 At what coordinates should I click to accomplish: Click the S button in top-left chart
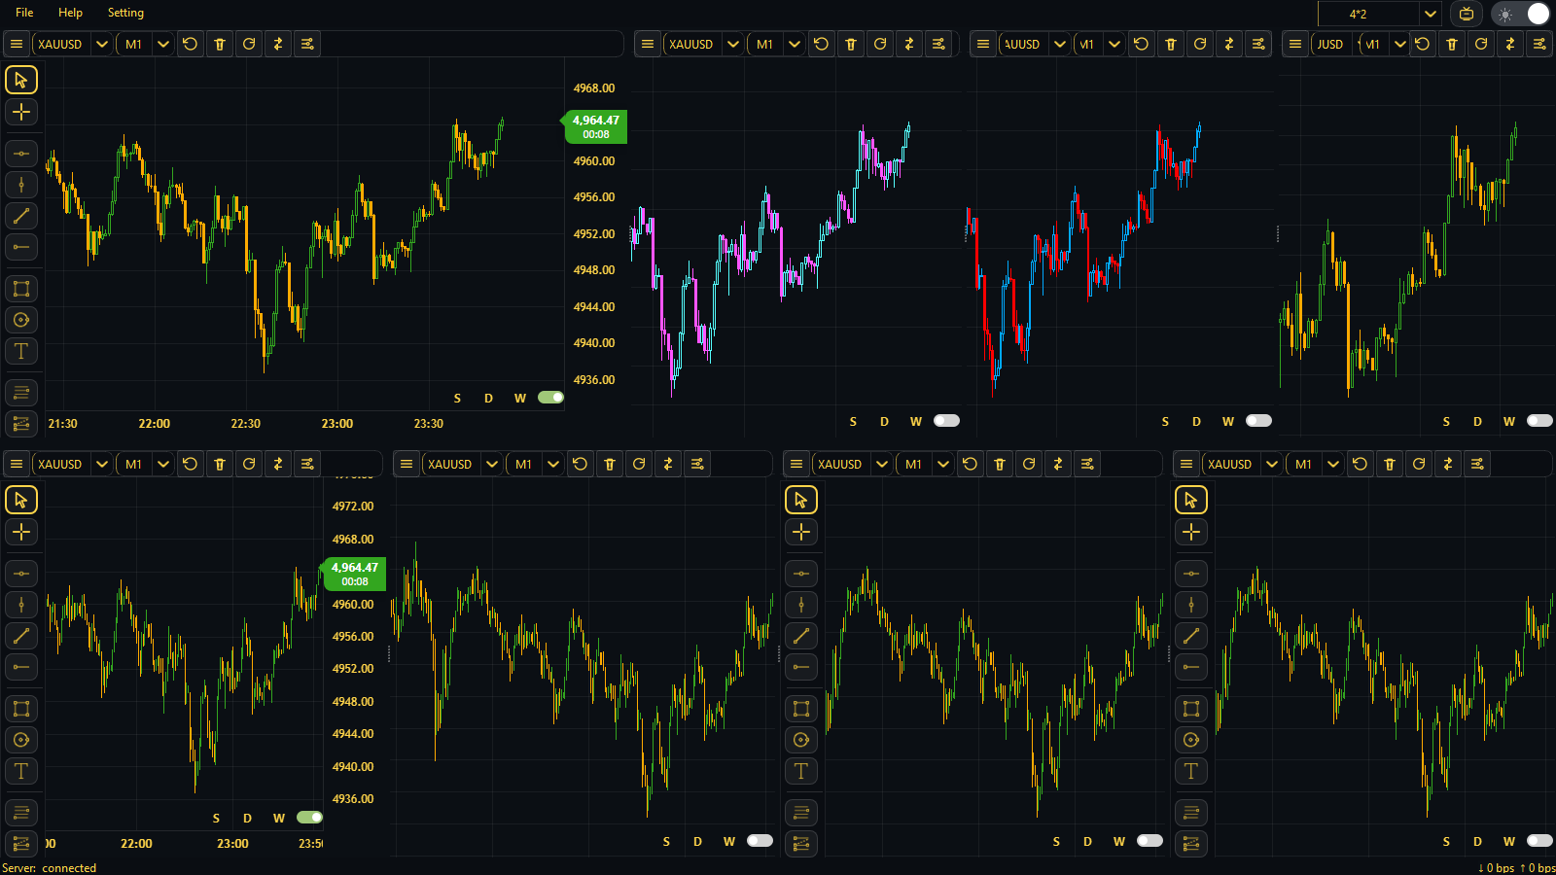coord(457,398)
